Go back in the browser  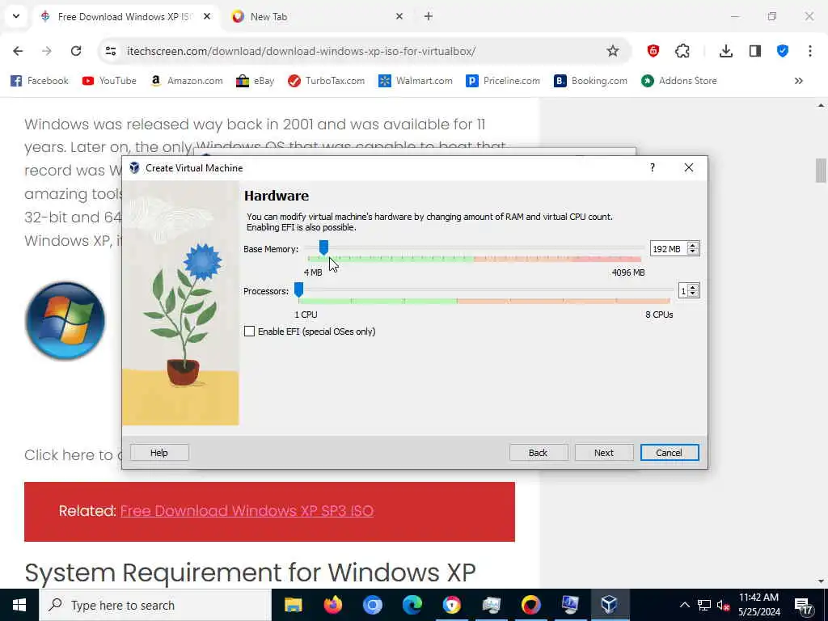(18, 51)
